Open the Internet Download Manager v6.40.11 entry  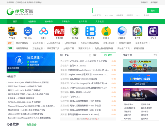29,118
